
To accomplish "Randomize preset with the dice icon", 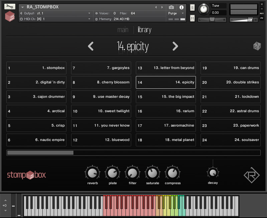I will 257,46.
